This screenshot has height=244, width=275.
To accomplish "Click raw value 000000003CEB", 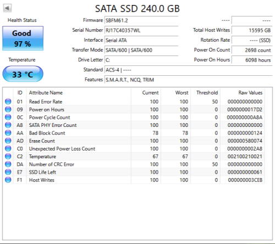I will tap(245, 180).
